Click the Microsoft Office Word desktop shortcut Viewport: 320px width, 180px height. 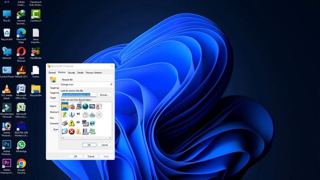tap(21, 91)
